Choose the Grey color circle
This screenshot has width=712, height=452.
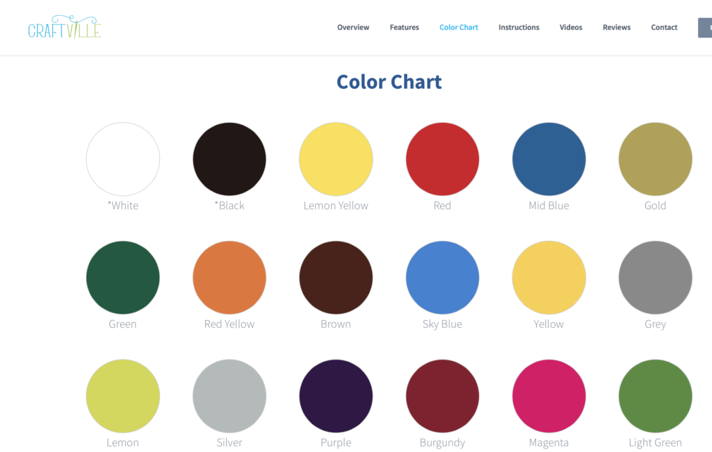tap(655, 278)
